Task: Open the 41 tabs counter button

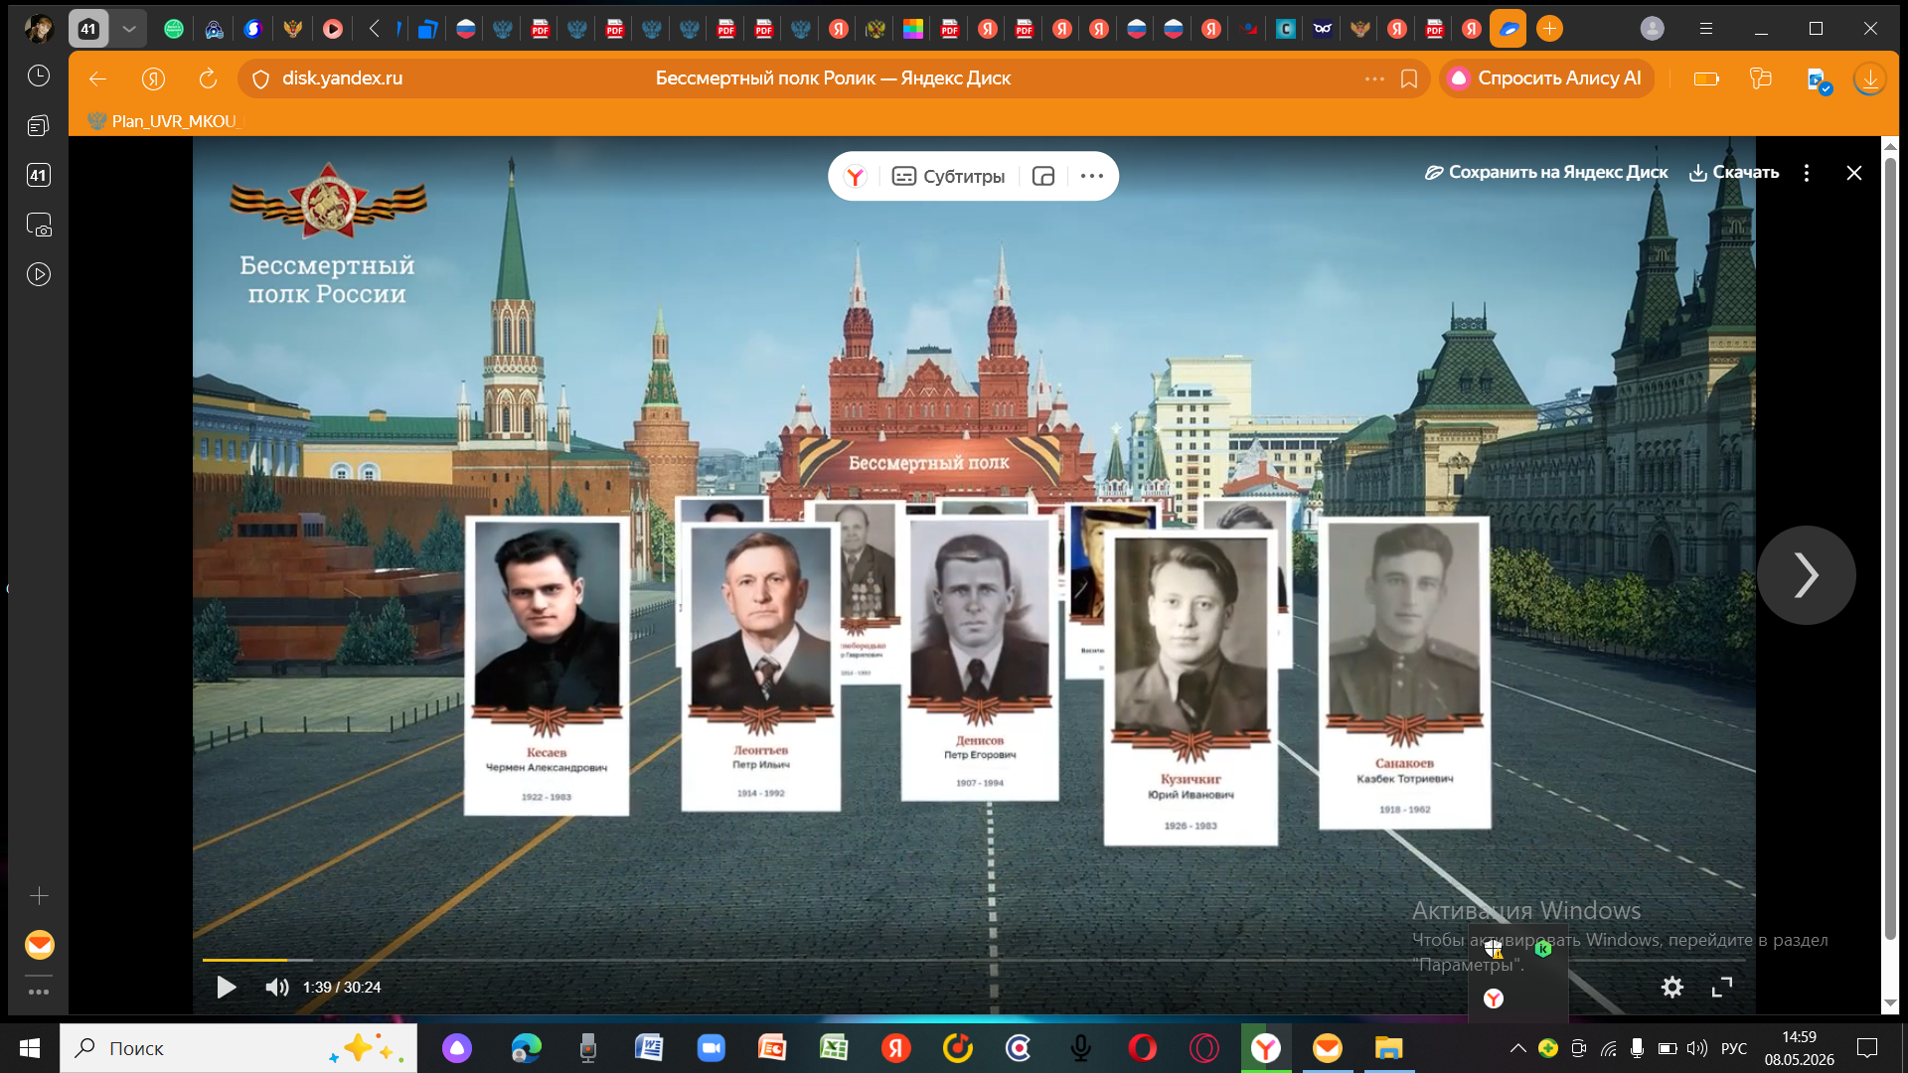Action: click(x=88, y=29)
